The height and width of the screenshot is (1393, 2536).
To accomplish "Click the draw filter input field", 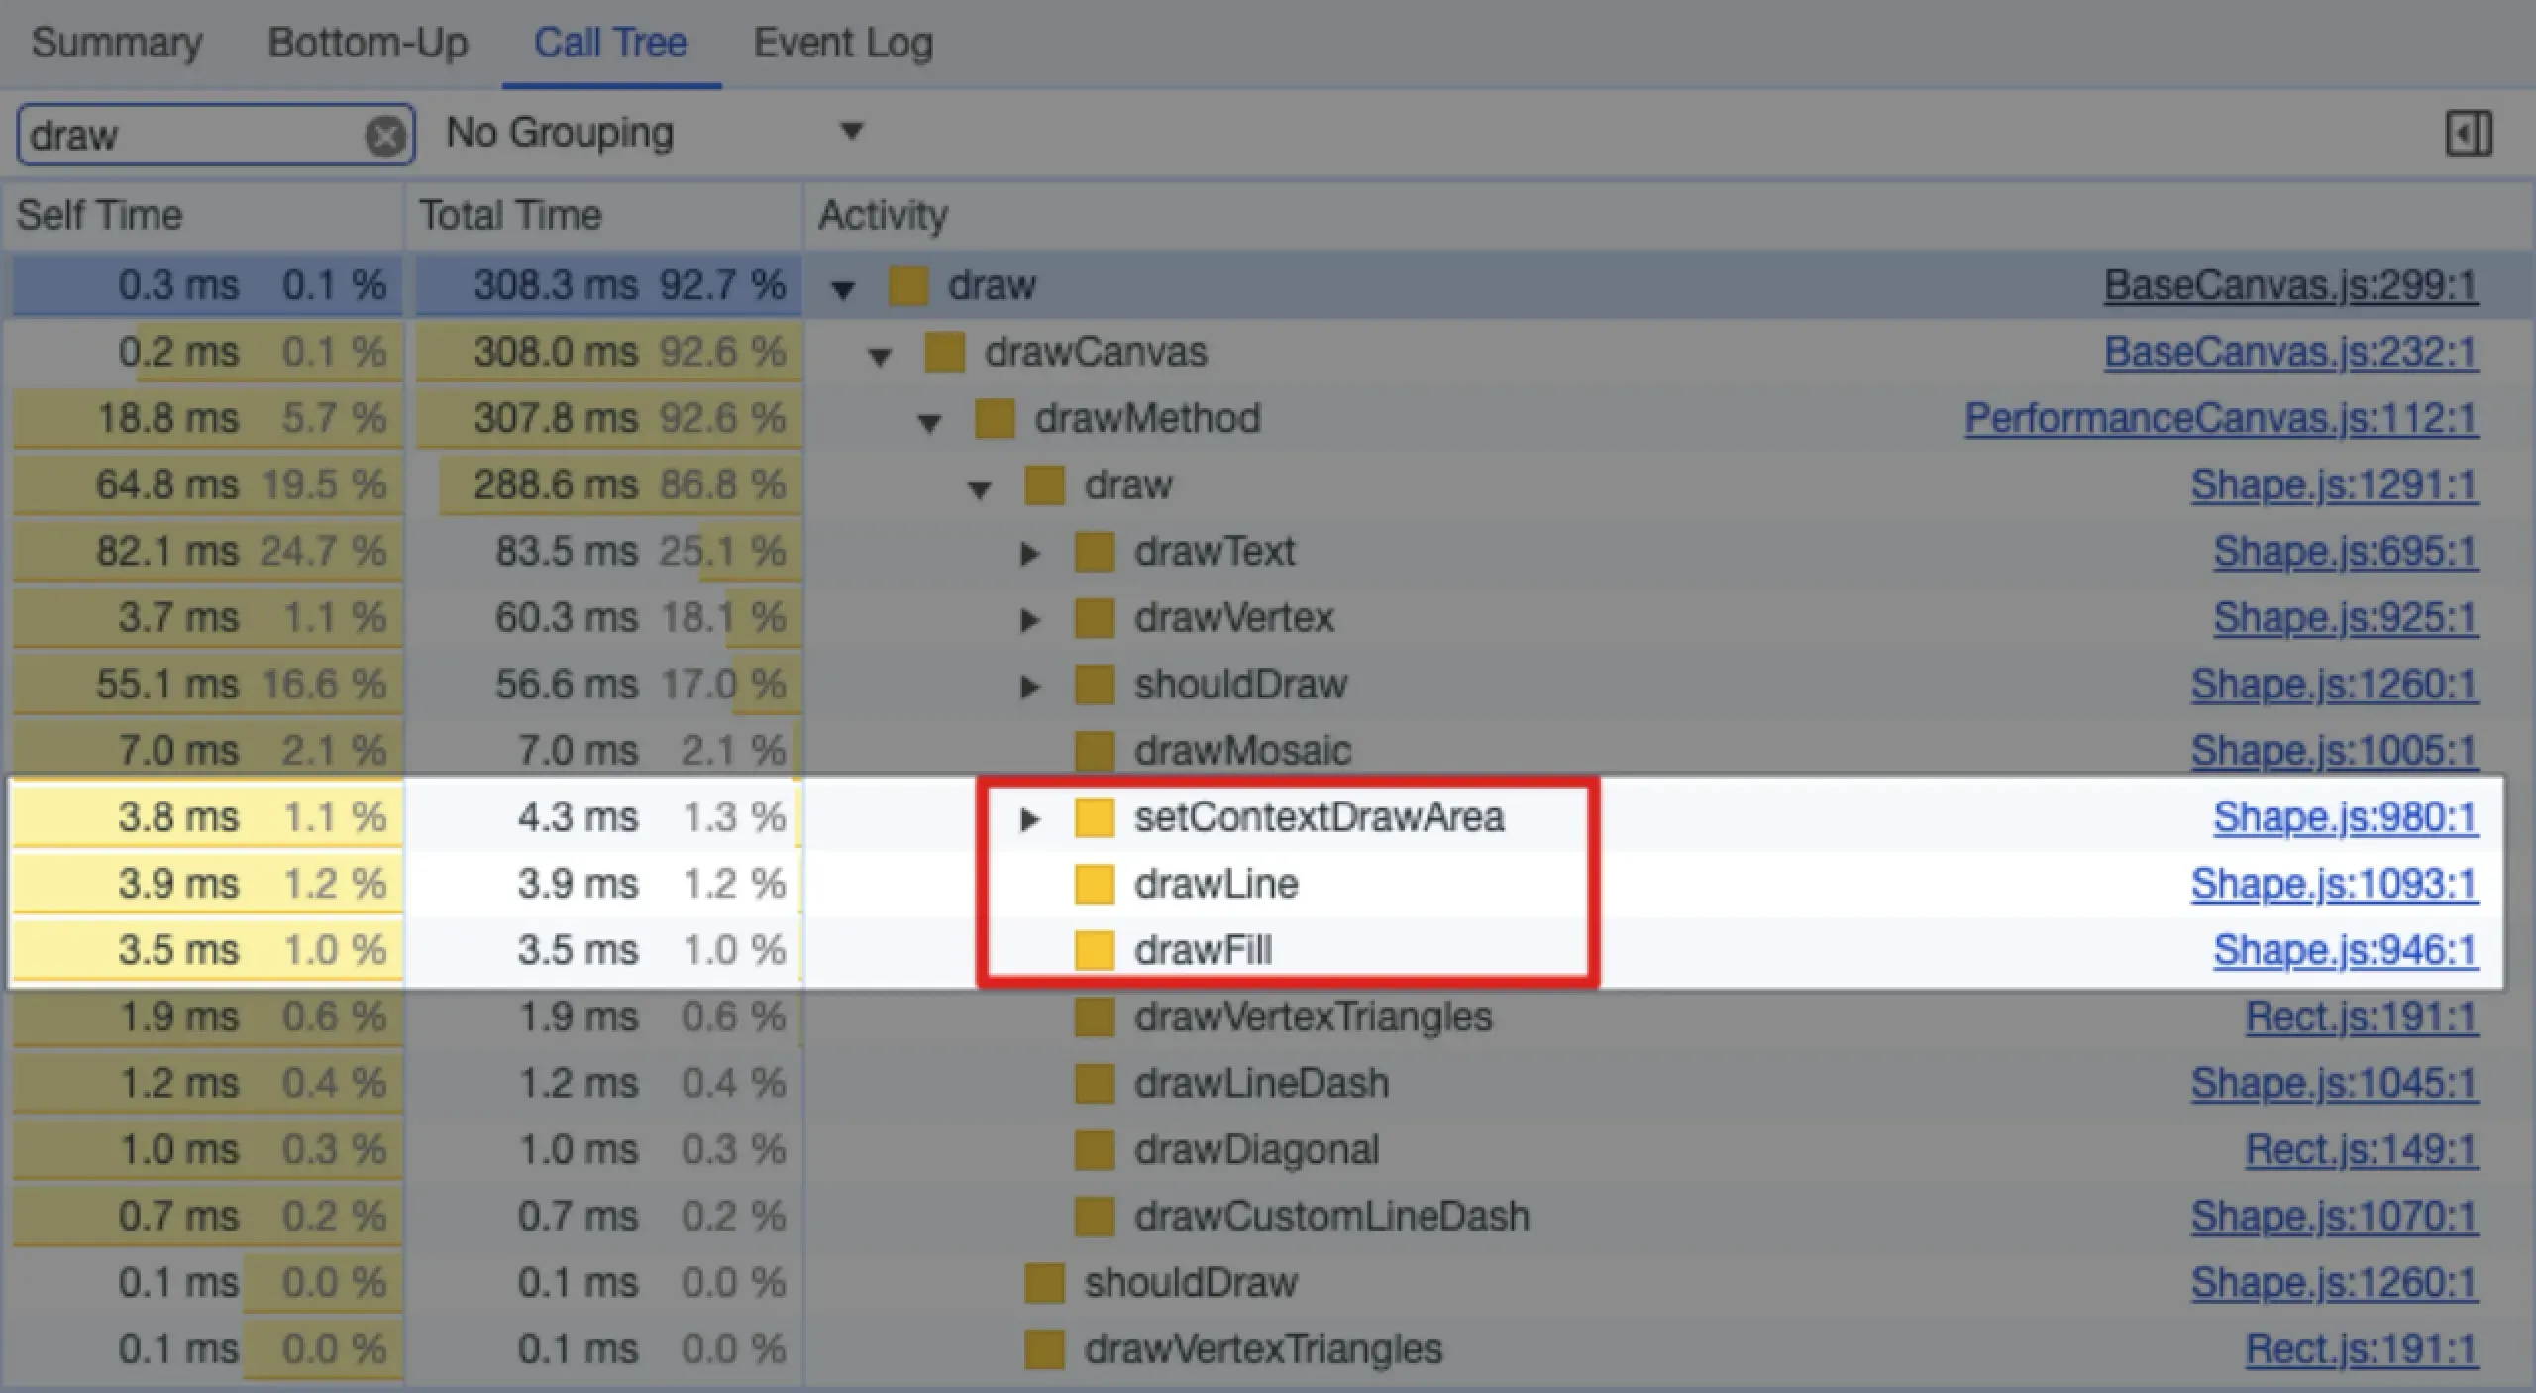I will pyautogui.click(x=188, y=135).
